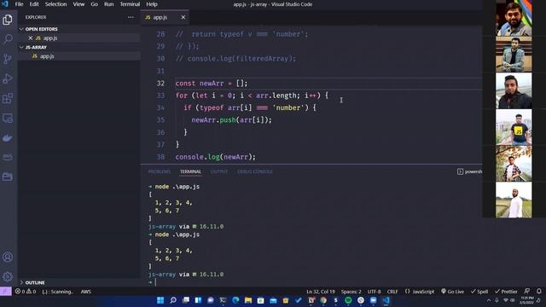Screen dimensions: 546x307
Task: Close the app.js editor tab
Action: pos(183,17)
